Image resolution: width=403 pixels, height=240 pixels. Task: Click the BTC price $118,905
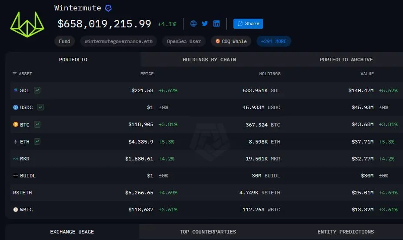pos(141,124)
